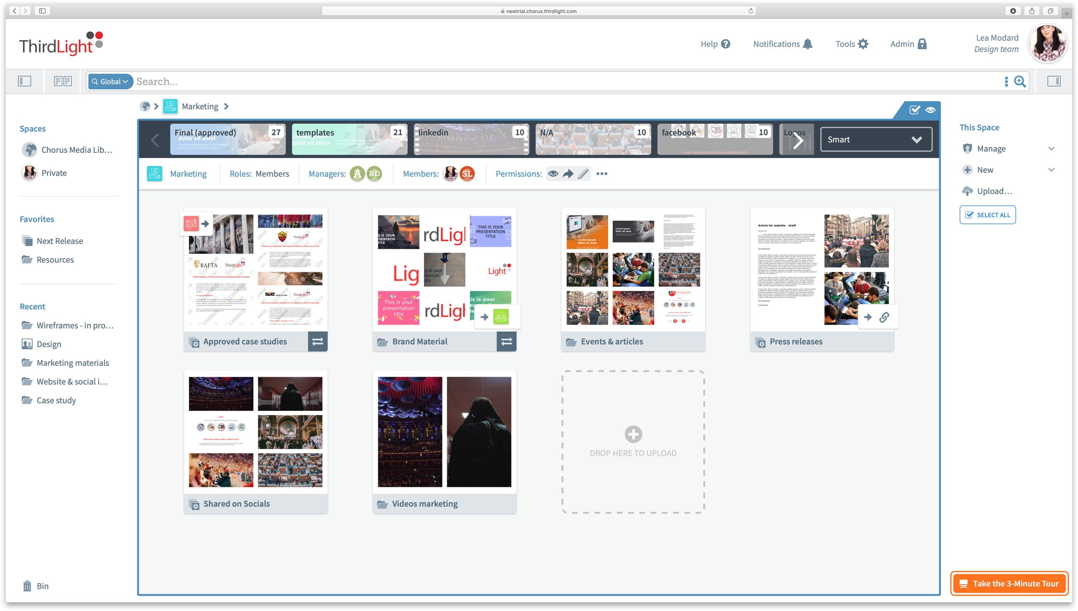This screenshot has height=611, width=1078.
Task: Click the SELECT ALL button
Action: pos(987,215)
